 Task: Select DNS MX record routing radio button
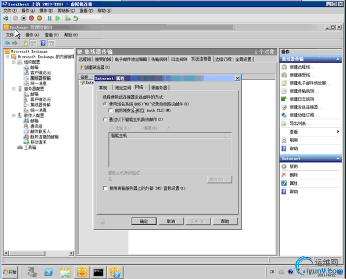pos(105,104)
